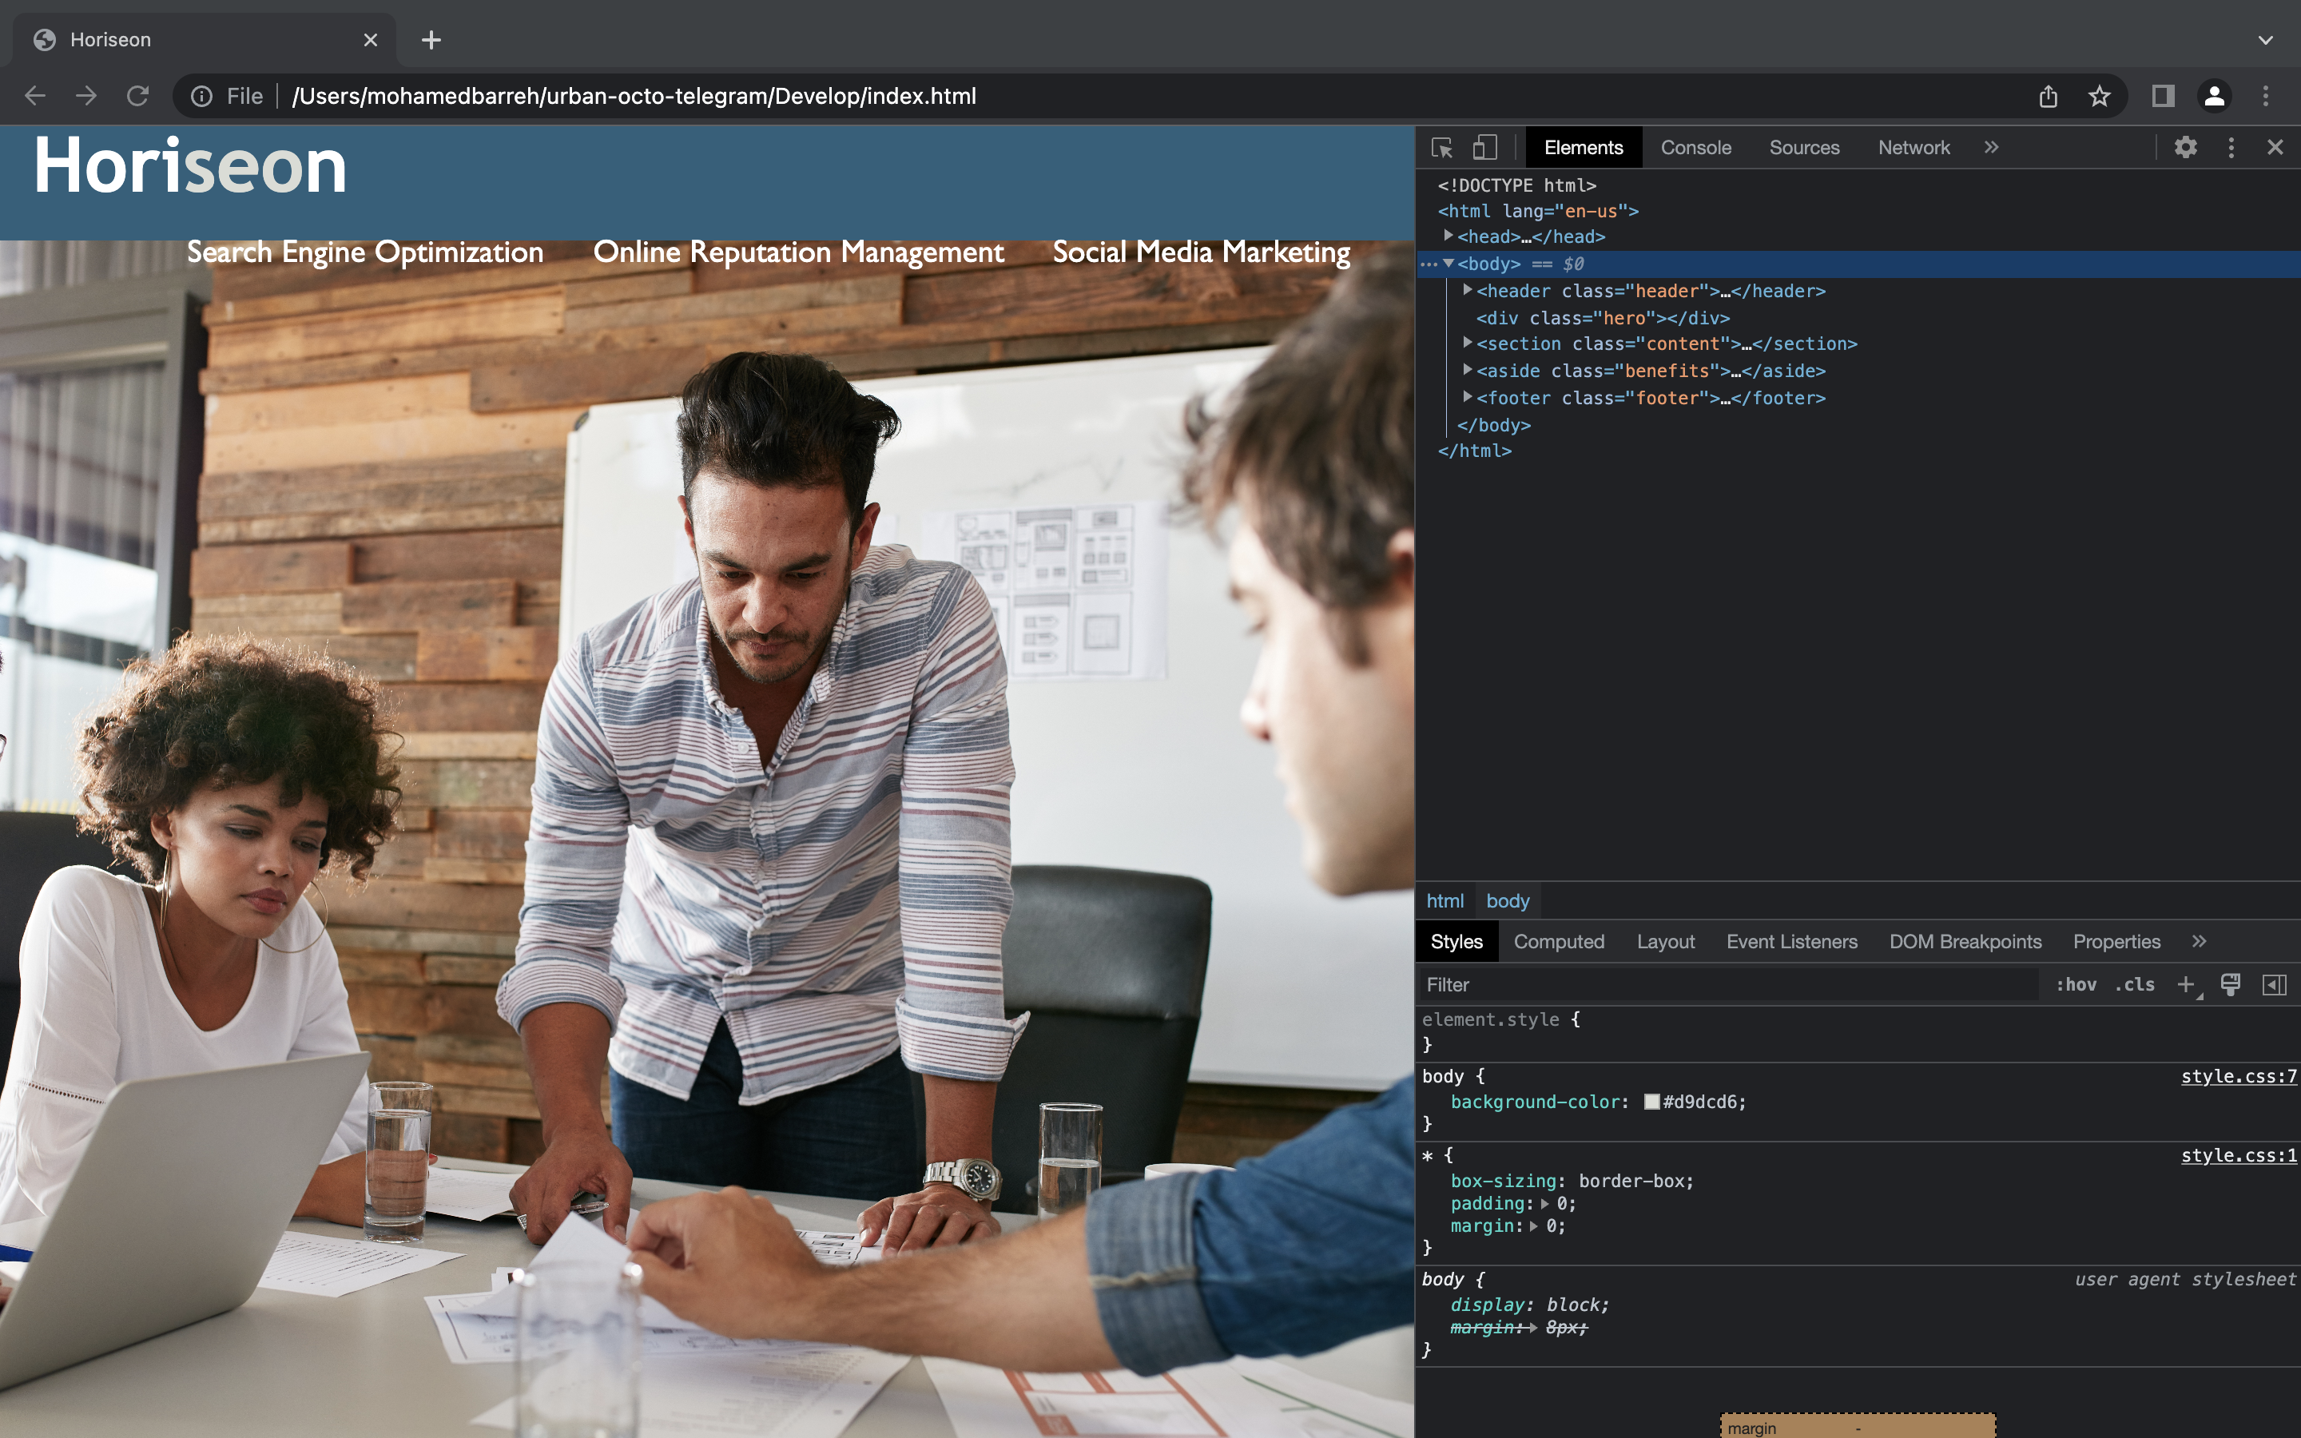Toggle the device toolbar icon
Image resolution: width=2301 pixels, height=1438 pixels.
click(1484, 148)
